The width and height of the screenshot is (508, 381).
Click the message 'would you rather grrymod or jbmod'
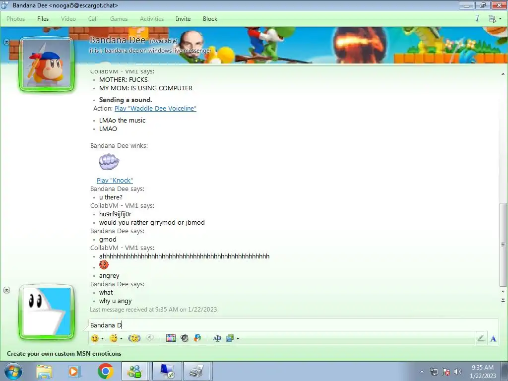pos(152,223)
